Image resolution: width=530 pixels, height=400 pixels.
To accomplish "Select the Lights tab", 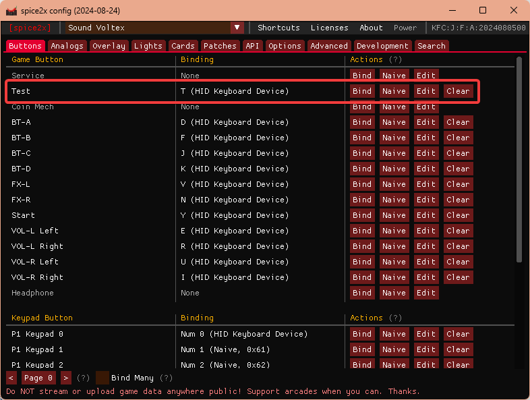I will (148, 46).
